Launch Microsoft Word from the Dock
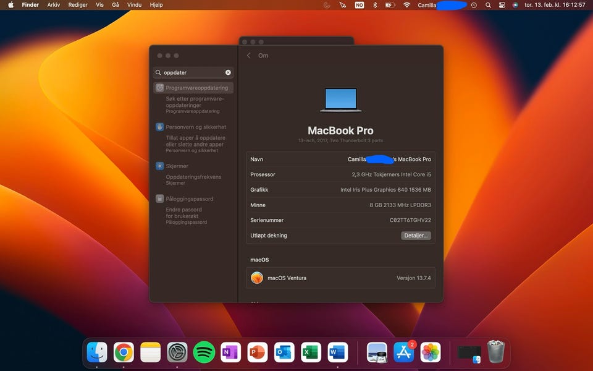Image resolution: width=593 pixels, height=371 pixels. tap(338, 352)
